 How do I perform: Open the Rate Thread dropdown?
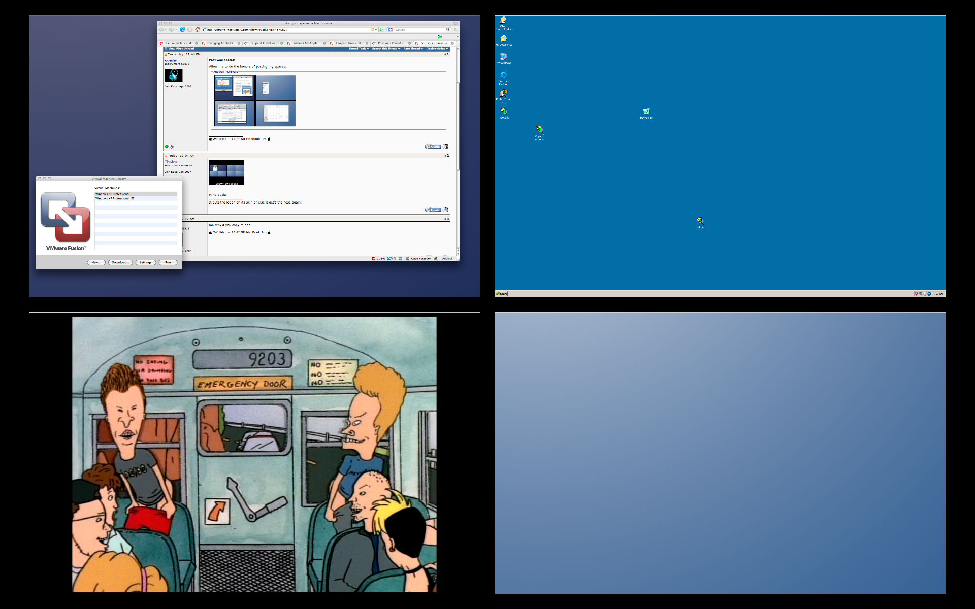click(x=413, y=49)
